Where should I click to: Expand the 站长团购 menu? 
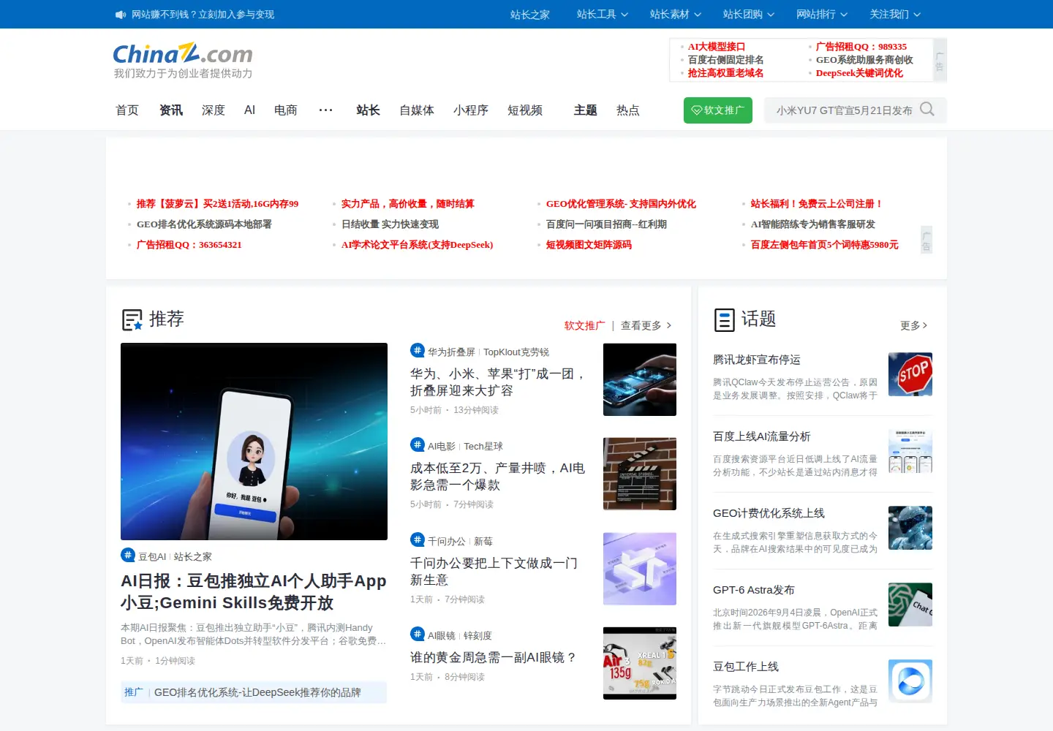pos(749,14)
